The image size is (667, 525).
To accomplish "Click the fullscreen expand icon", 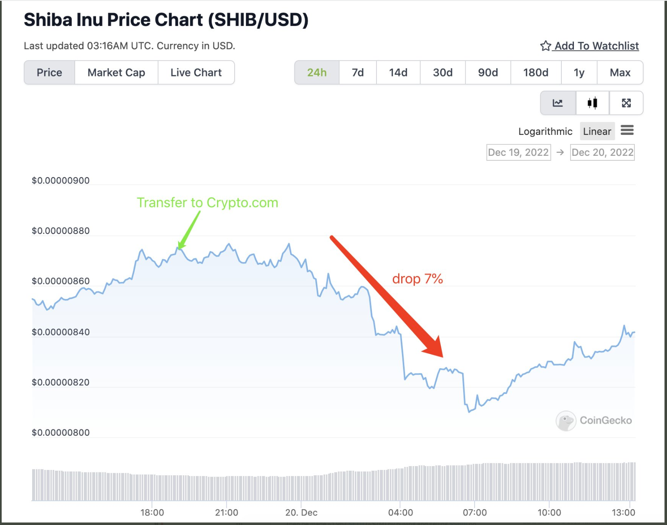I will [x=626, y=103].
